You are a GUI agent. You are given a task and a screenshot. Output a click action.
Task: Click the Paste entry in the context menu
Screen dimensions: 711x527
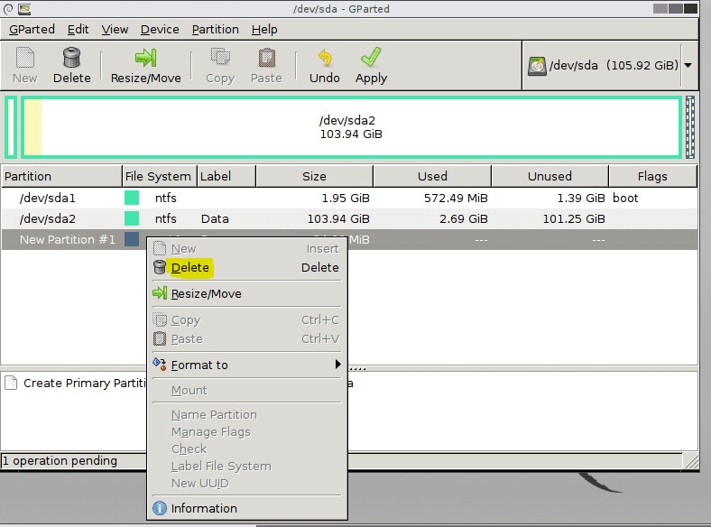tap(246, 338)
